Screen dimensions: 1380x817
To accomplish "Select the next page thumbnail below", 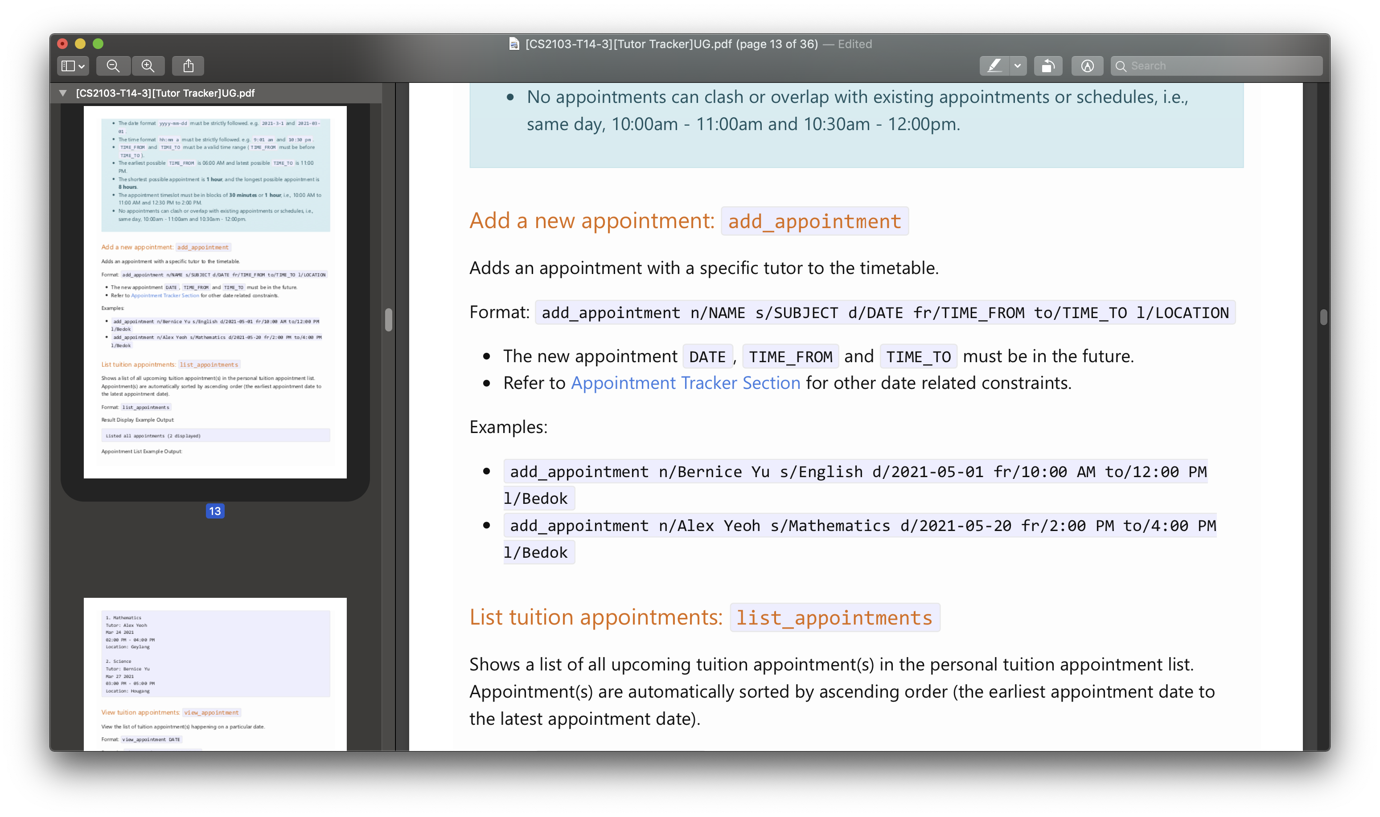I will coord(215,674).
